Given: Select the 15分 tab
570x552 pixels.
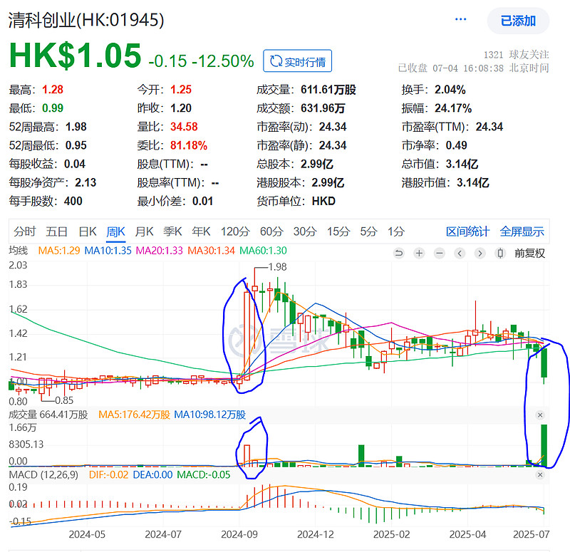Looking at the screenshot, I should click(338, 231).
